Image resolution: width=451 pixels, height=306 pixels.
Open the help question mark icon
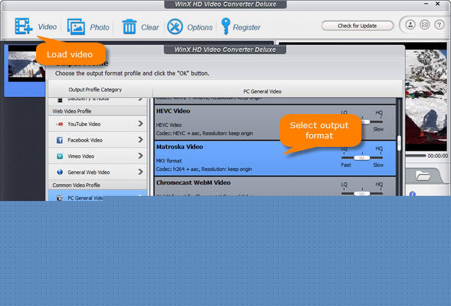coord(439,24)
